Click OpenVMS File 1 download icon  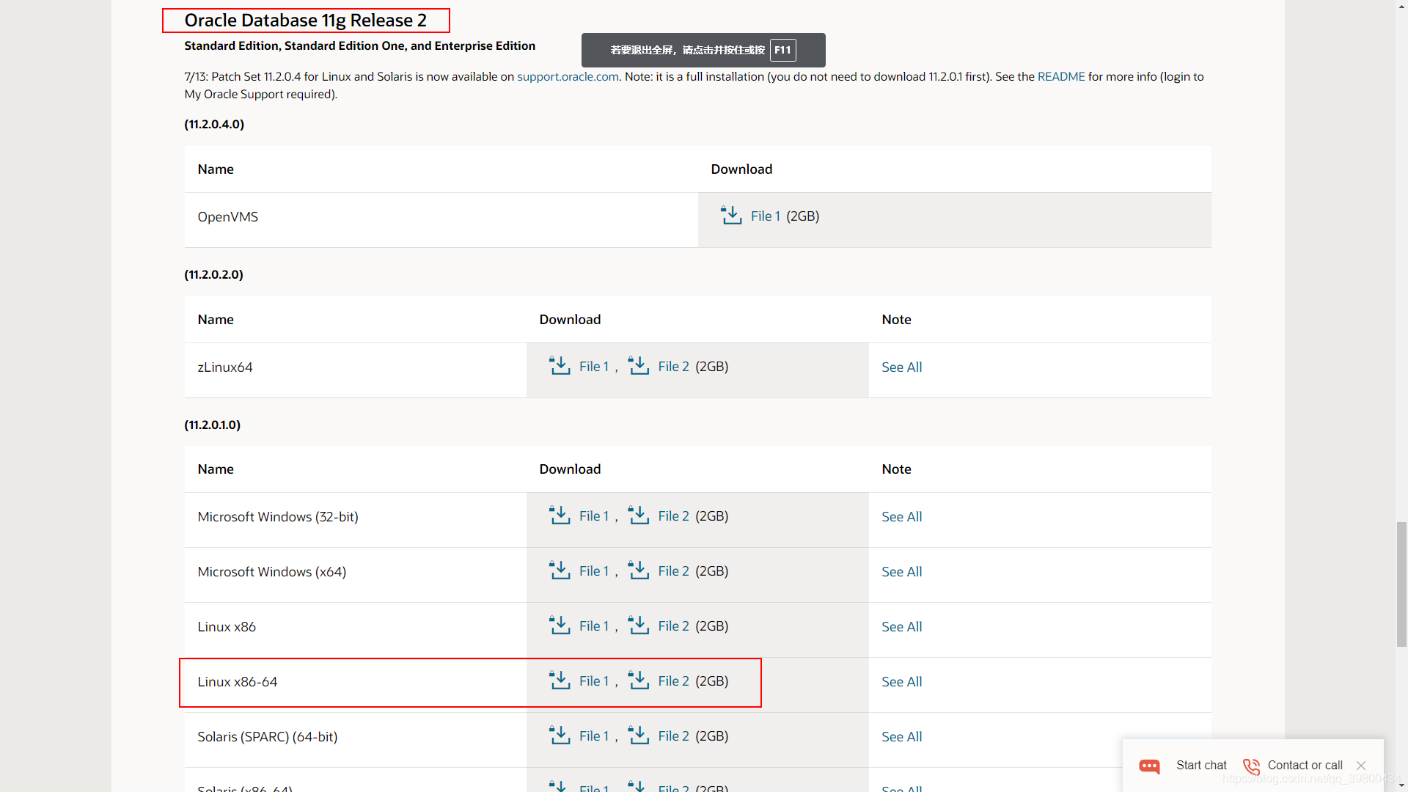pyautogui.click(x=731, y=215)
